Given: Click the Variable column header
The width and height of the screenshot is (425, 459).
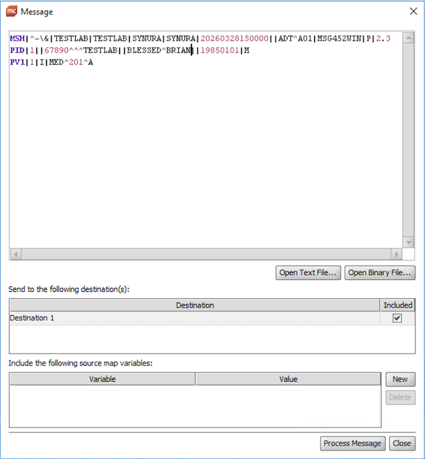Looking at the screenshot, I should pyautogui.click(x=102, y=379).
